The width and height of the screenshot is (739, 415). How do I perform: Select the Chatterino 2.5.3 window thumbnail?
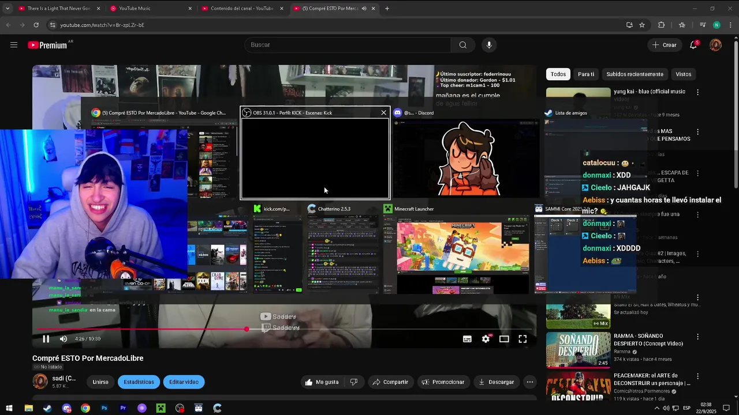343,249
